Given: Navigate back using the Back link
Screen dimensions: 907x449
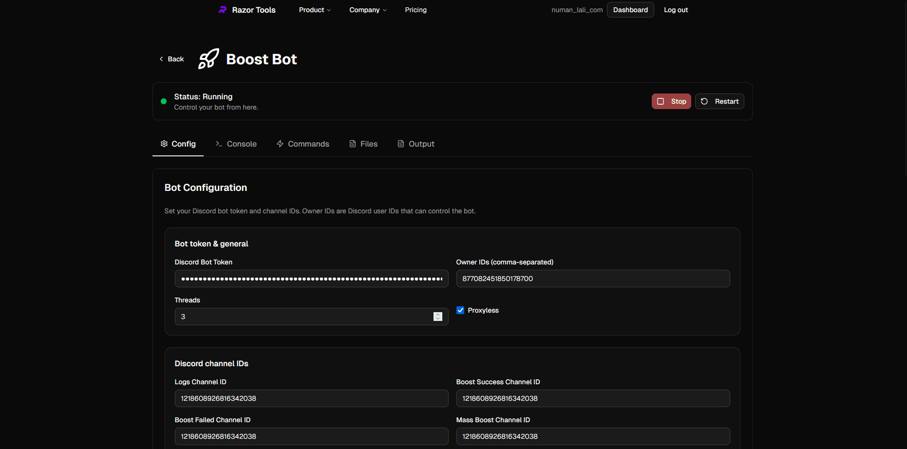Looking at the screenshot, I should click(x=170, y=58).
